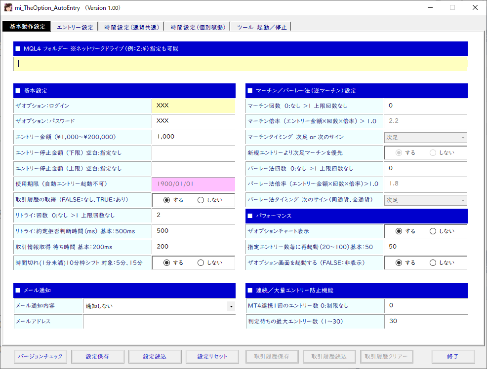Click the MQL4 フォルダー path field
487x369 pixels.
point(241,64)
